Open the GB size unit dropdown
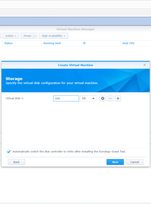This screenshot has width=151, height=204. coord(88,99)
